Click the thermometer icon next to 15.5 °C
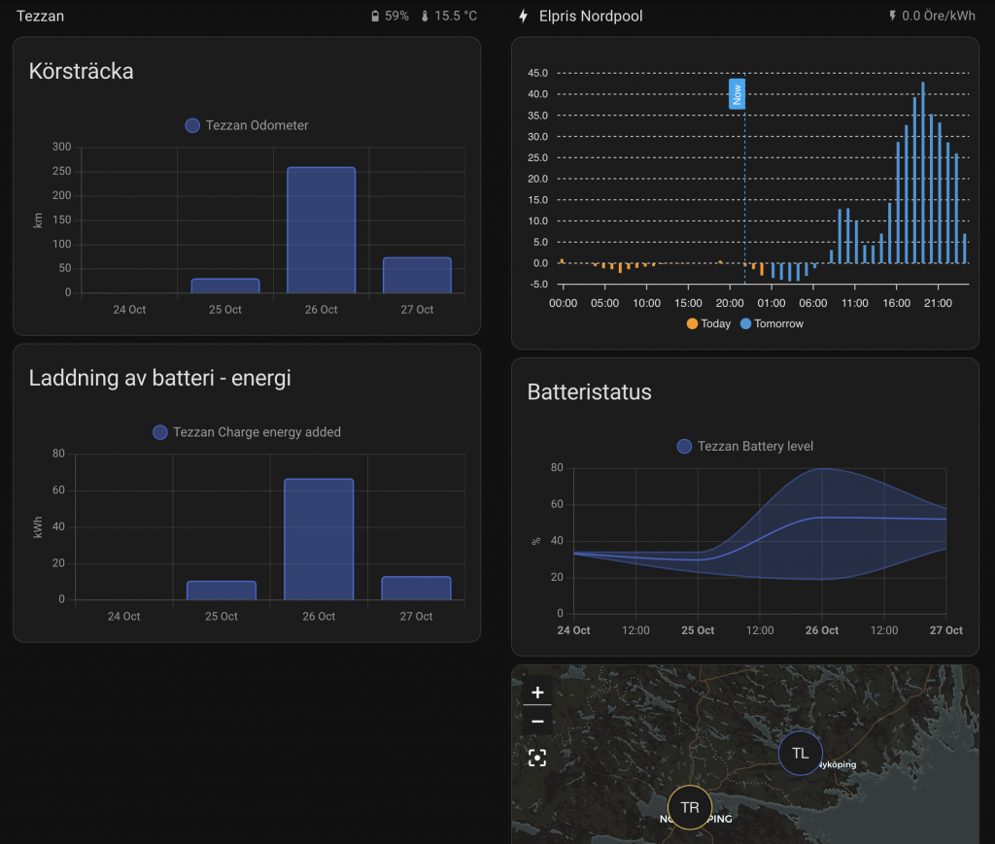Image resolution: width=995 pixels, height=844 pixels. tap(425, 17)
